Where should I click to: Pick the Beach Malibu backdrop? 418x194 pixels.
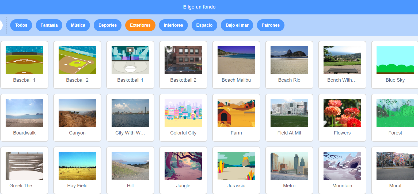(236, 60)
